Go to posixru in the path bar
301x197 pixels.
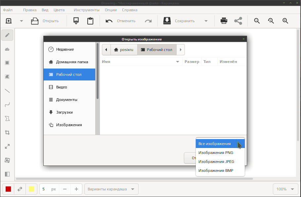(x=124, y=50)
